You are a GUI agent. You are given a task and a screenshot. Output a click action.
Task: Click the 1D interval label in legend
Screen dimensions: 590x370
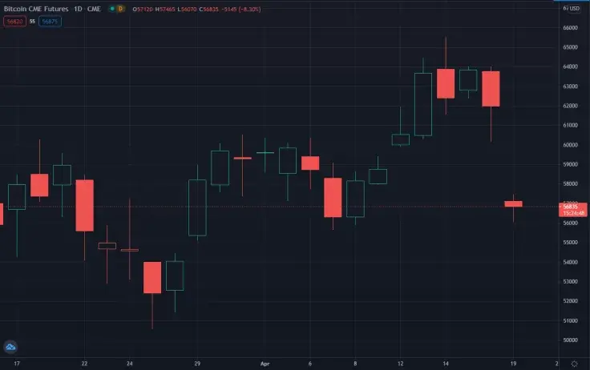[x=79, y=9]
